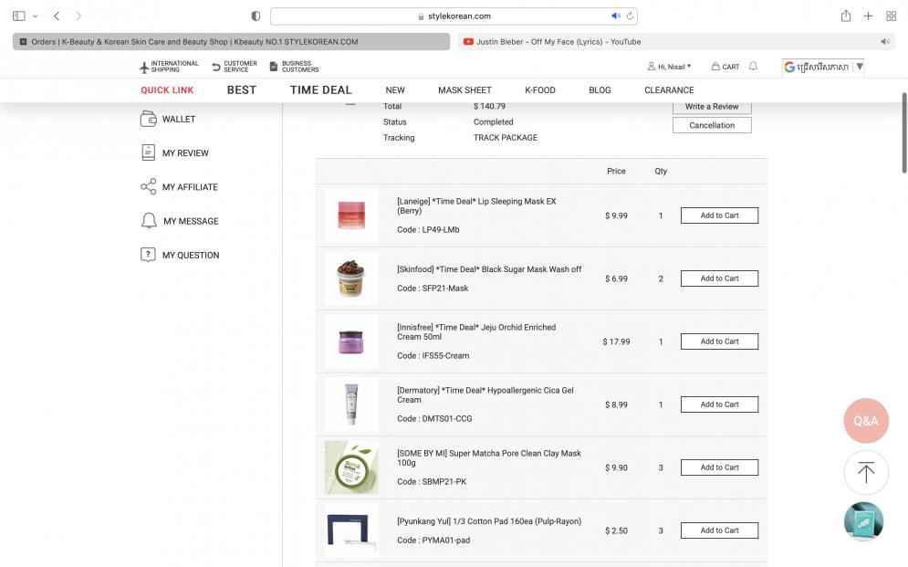Click the TRACK PACKAGE link
The width and height of the screenshot is (908, 567).
pos(505,138)
